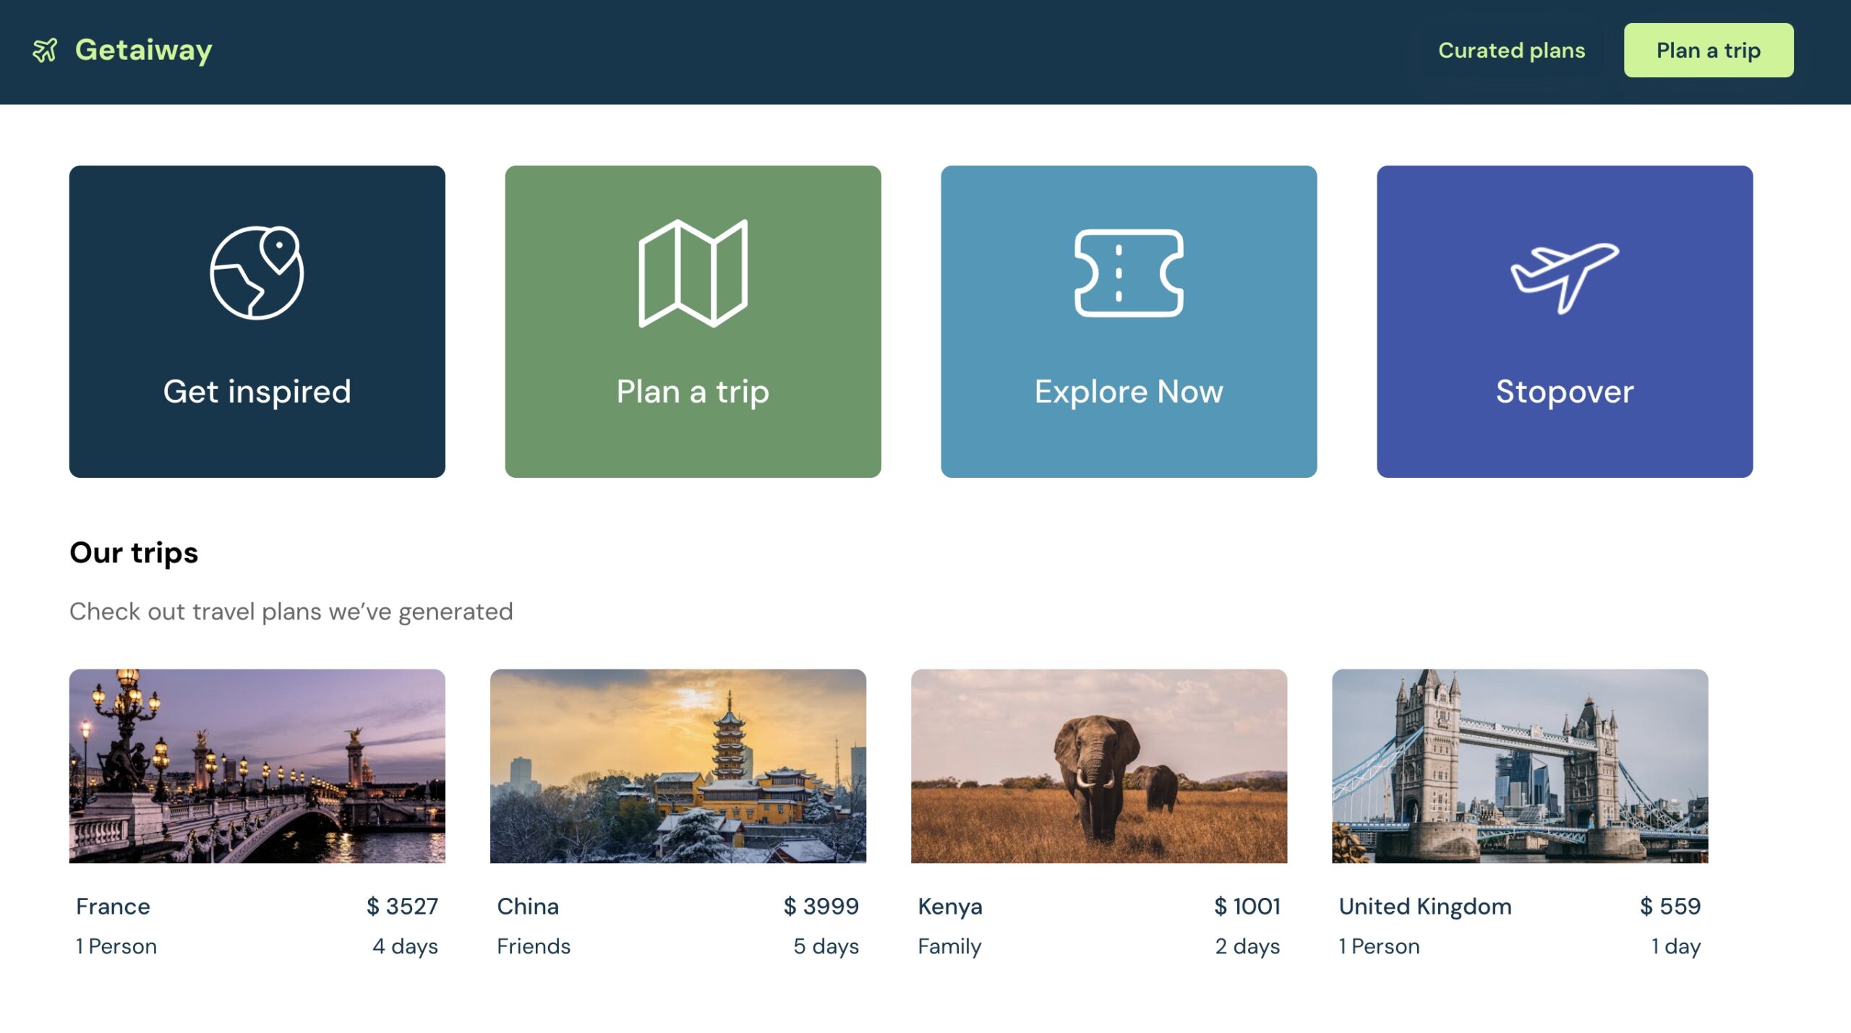Click the folded map icon
This screenshot has height=1033, width=1851.
click(x=693, y=273)
